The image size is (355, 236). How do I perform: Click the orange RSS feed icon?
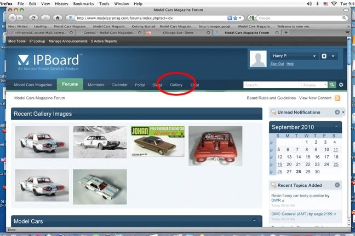coord(337,98)
